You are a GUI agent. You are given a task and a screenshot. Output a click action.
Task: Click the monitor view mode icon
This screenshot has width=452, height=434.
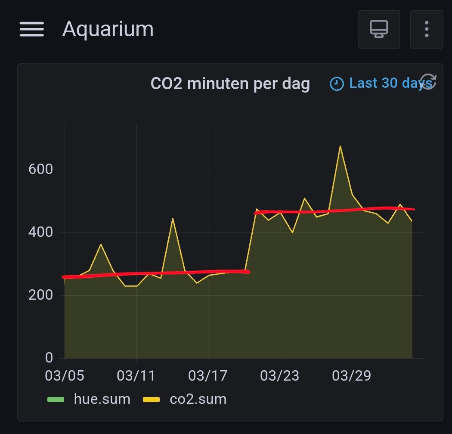tap(379, 29)
